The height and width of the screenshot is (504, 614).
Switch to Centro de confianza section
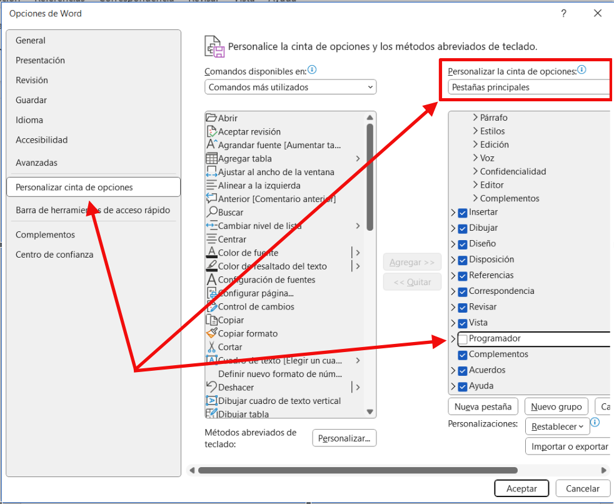[54, 255]
